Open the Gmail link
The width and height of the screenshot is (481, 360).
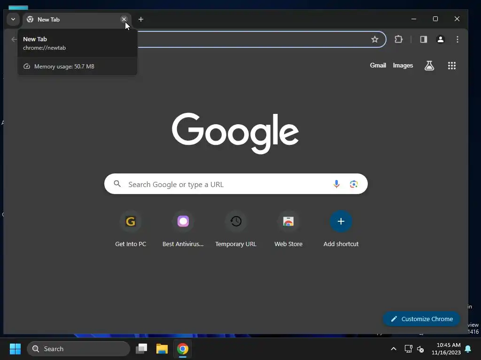pyautogui.click(x=378, y=65)
